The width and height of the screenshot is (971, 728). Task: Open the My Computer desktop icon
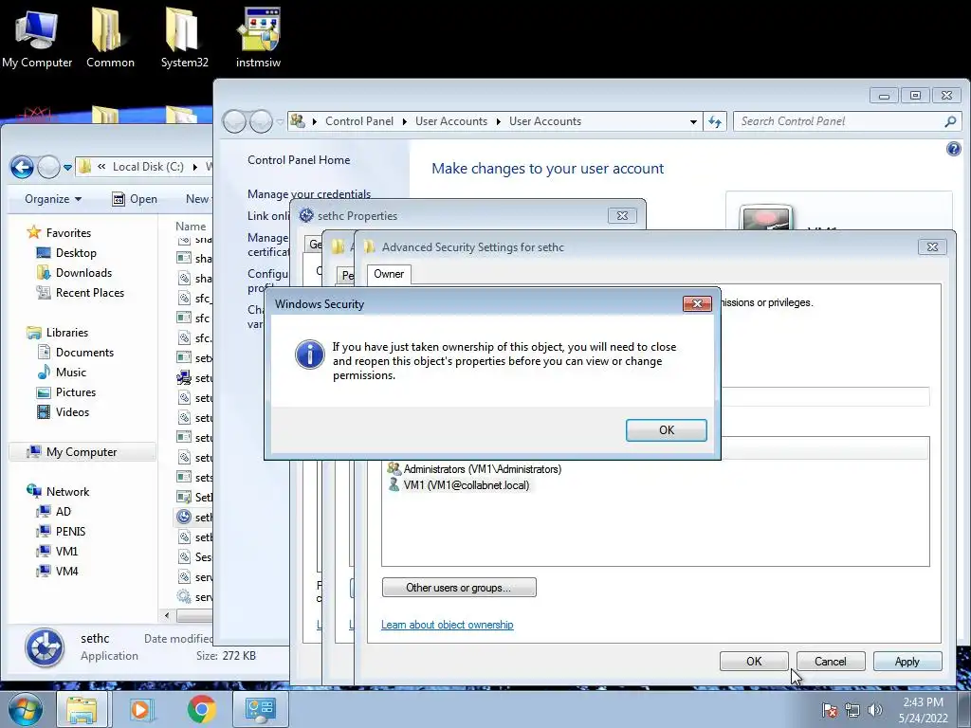[37, 36]
